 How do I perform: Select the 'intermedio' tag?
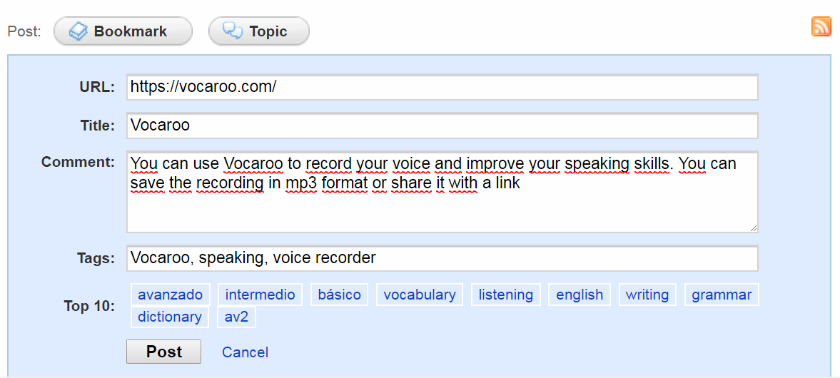pyautogui.click(x=260, y=295)
